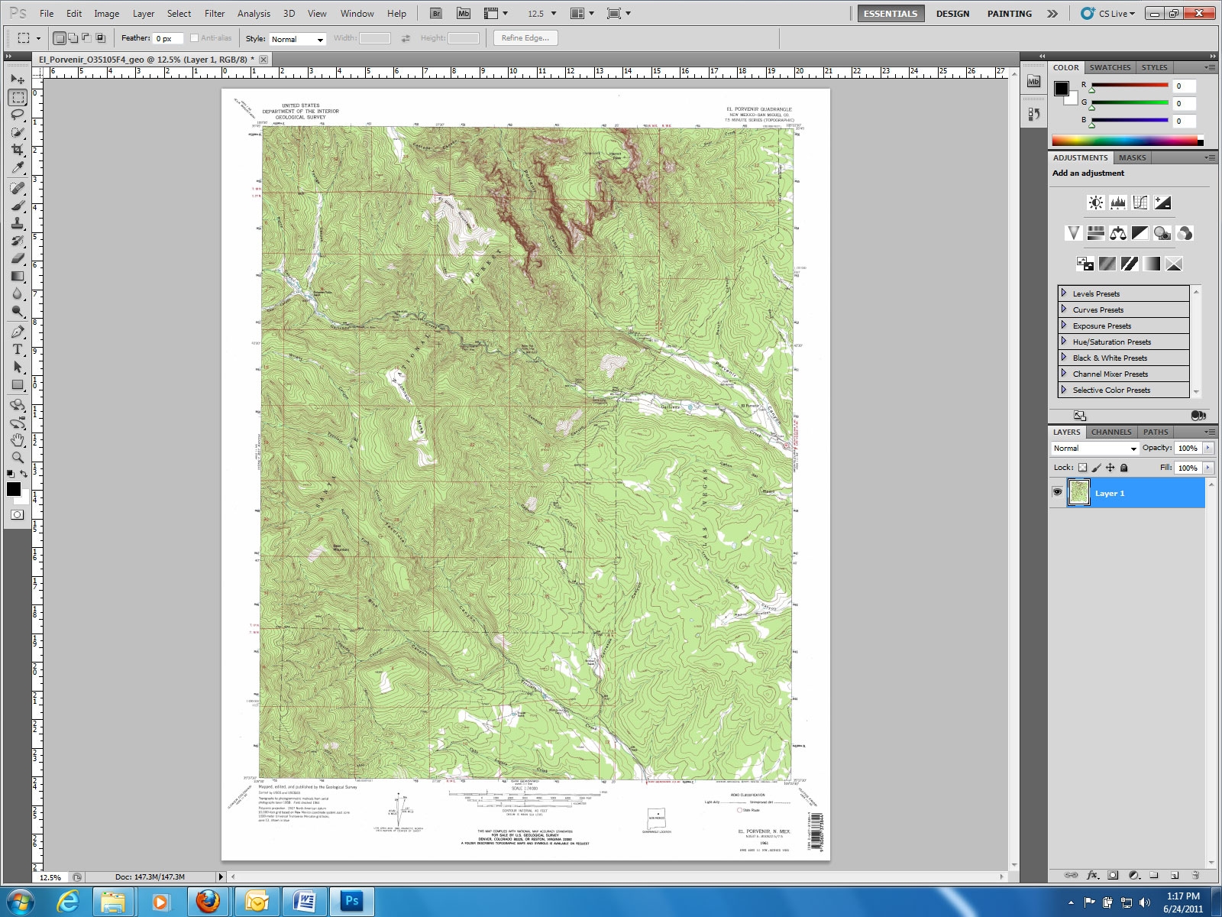Open the Filter menu

(214, 13)
